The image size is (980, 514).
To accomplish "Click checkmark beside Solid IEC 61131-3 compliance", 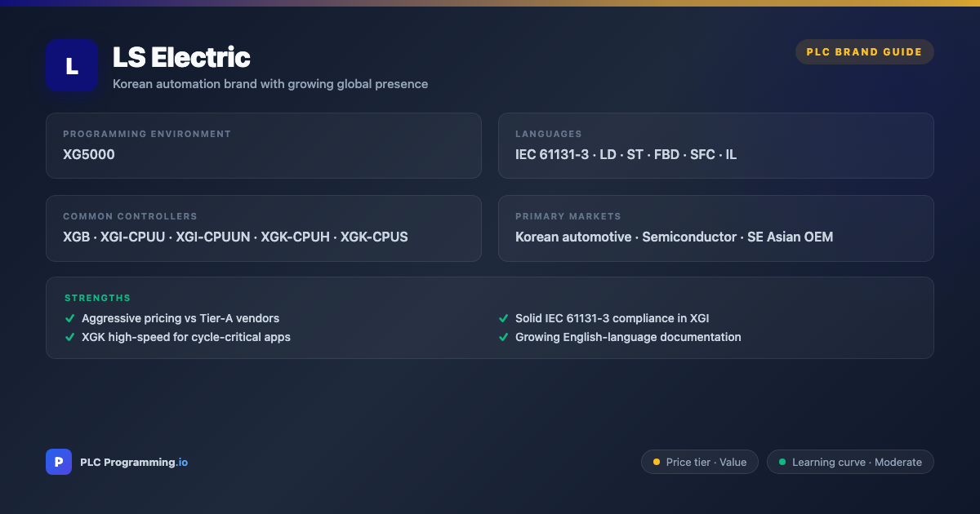I will [503, 318].
